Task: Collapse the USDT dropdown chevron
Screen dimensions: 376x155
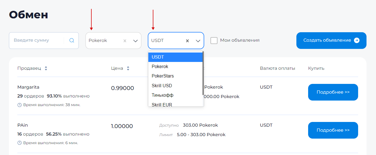Action: point(198,41)
